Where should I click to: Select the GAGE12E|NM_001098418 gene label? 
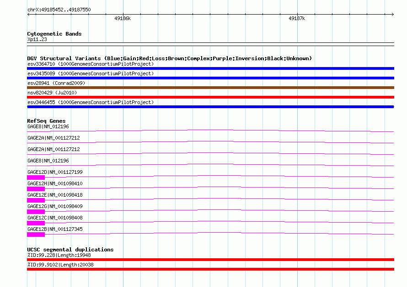point(55,195)
